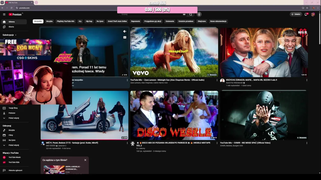Open YouTube Music link
The image size is (321, 180).
(x=14, y=157)
